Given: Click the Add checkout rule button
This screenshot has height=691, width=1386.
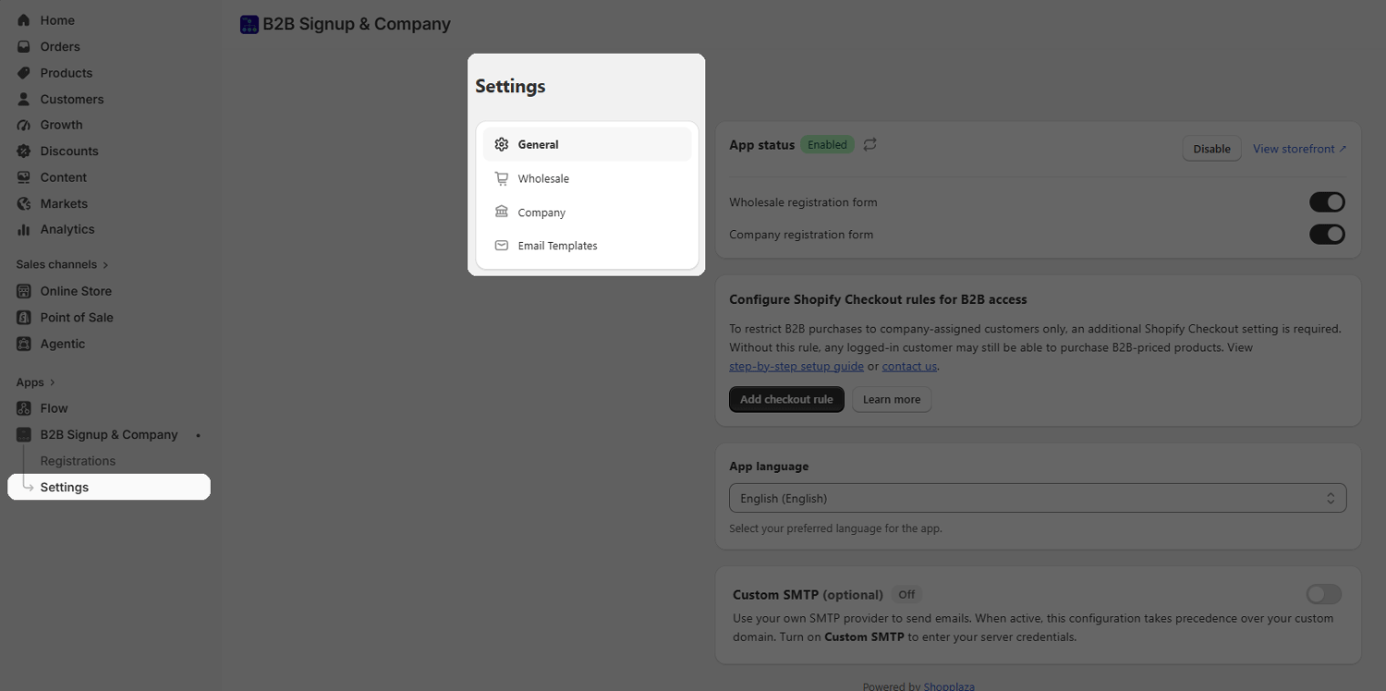Looking at the screenshot, I should 786,399.
